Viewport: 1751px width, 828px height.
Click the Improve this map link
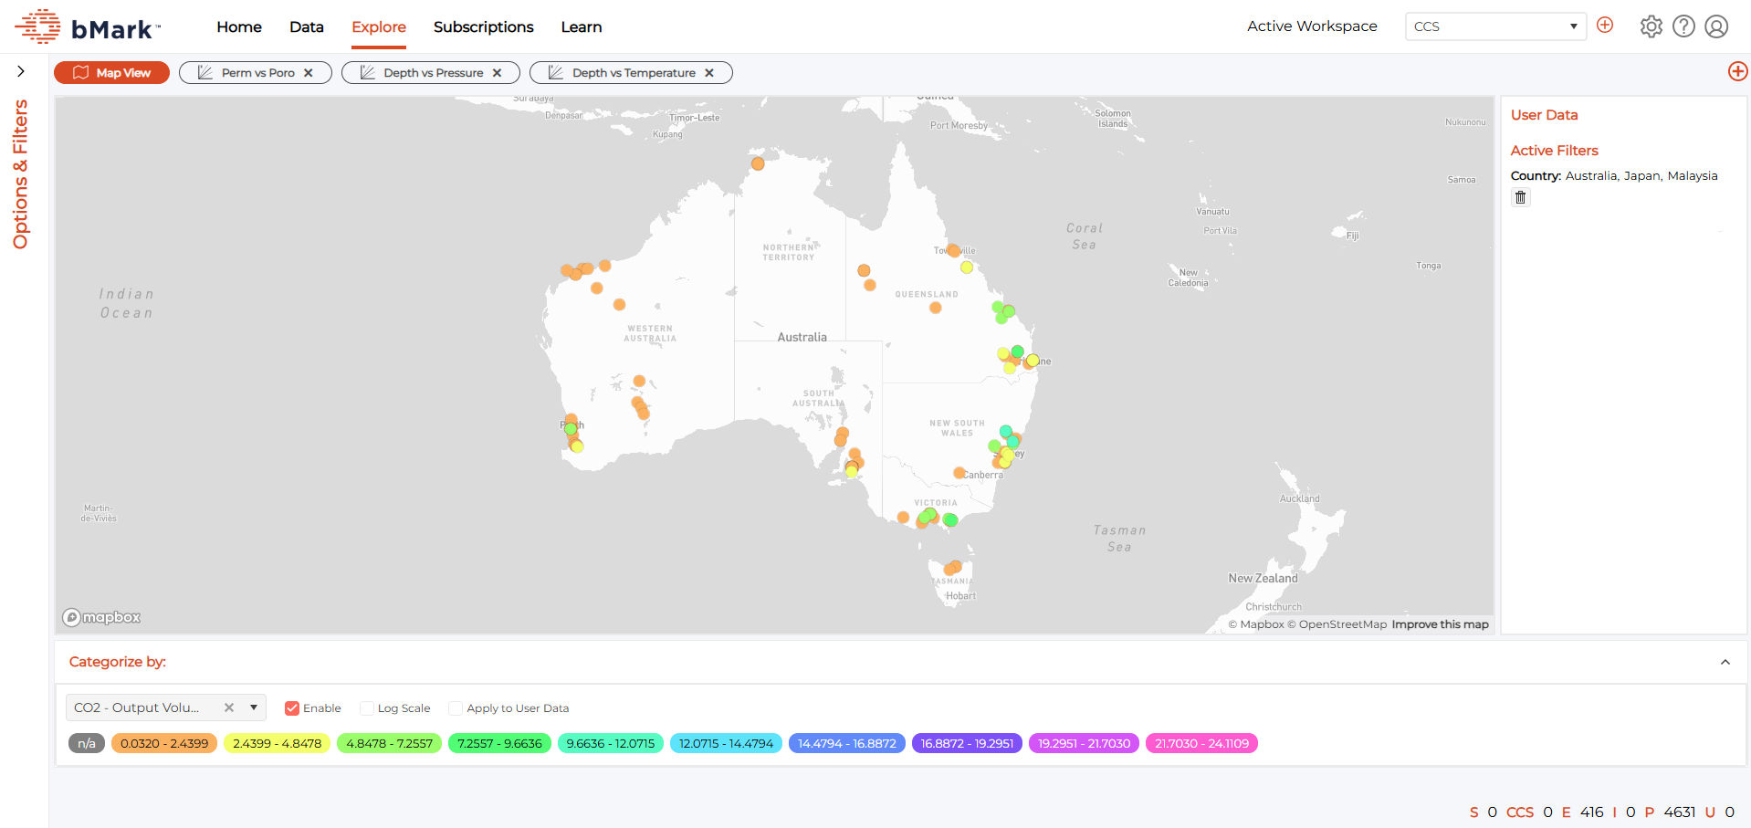(x=1440, y=624)
